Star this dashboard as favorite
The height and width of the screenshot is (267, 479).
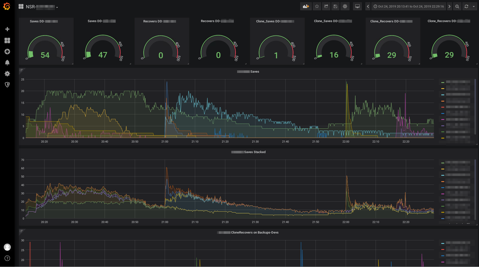[x=317, y=7]
